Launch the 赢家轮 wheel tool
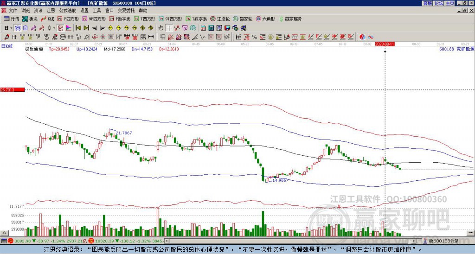Viewport: 475px width, 254px height. 243,19
